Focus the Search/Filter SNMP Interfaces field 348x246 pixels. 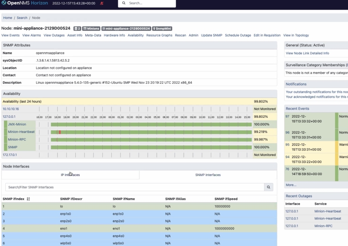click(135, 187)
